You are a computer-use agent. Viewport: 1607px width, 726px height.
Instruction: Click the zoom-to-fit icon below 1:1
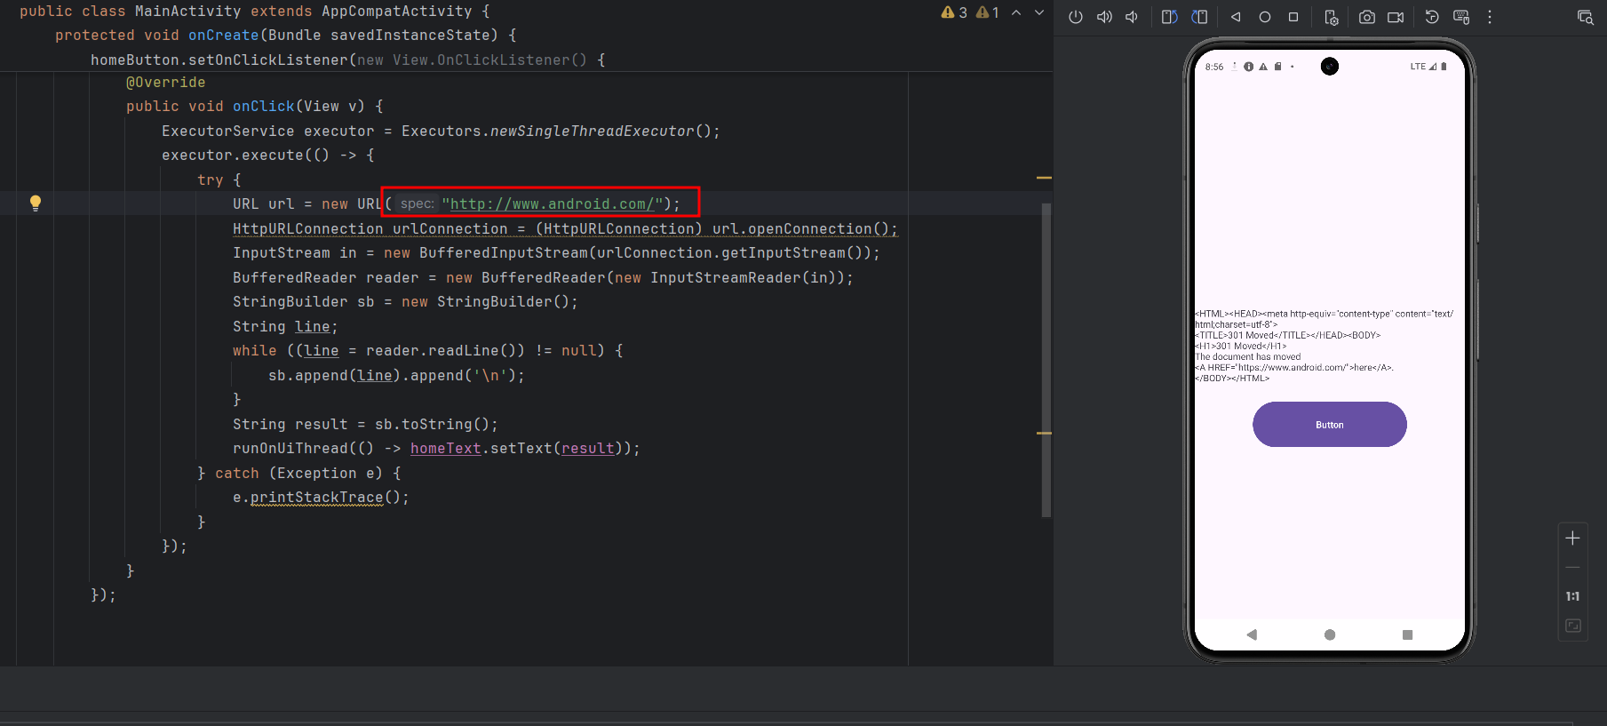coord(1572,626)
